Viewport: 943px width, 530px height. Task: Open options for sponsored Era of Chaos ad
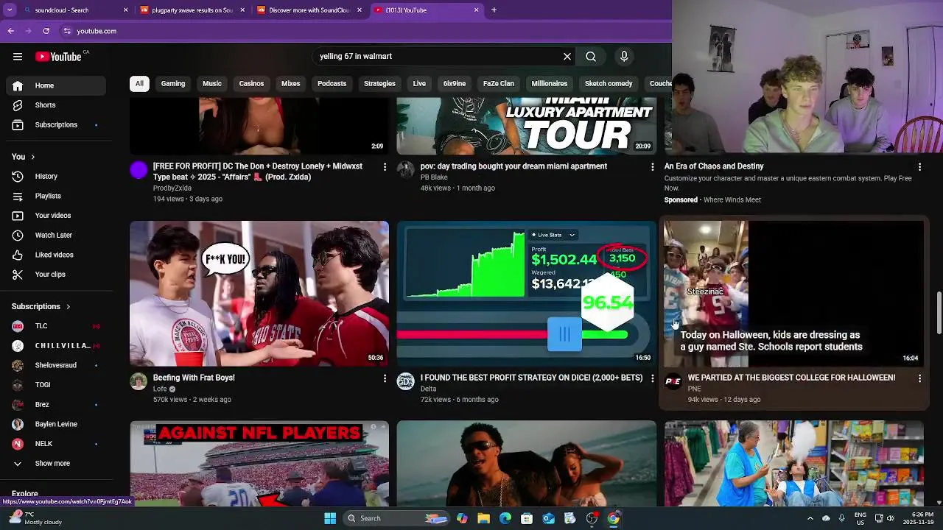pos(919,167)
